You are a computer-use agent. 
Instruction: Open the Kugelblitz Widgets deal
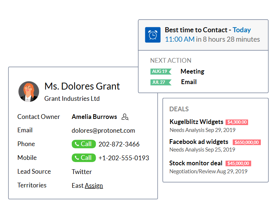pyautogui.click(x=196, y=122)
